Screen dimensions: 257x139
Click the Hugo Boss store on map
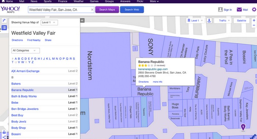[175, 106]
